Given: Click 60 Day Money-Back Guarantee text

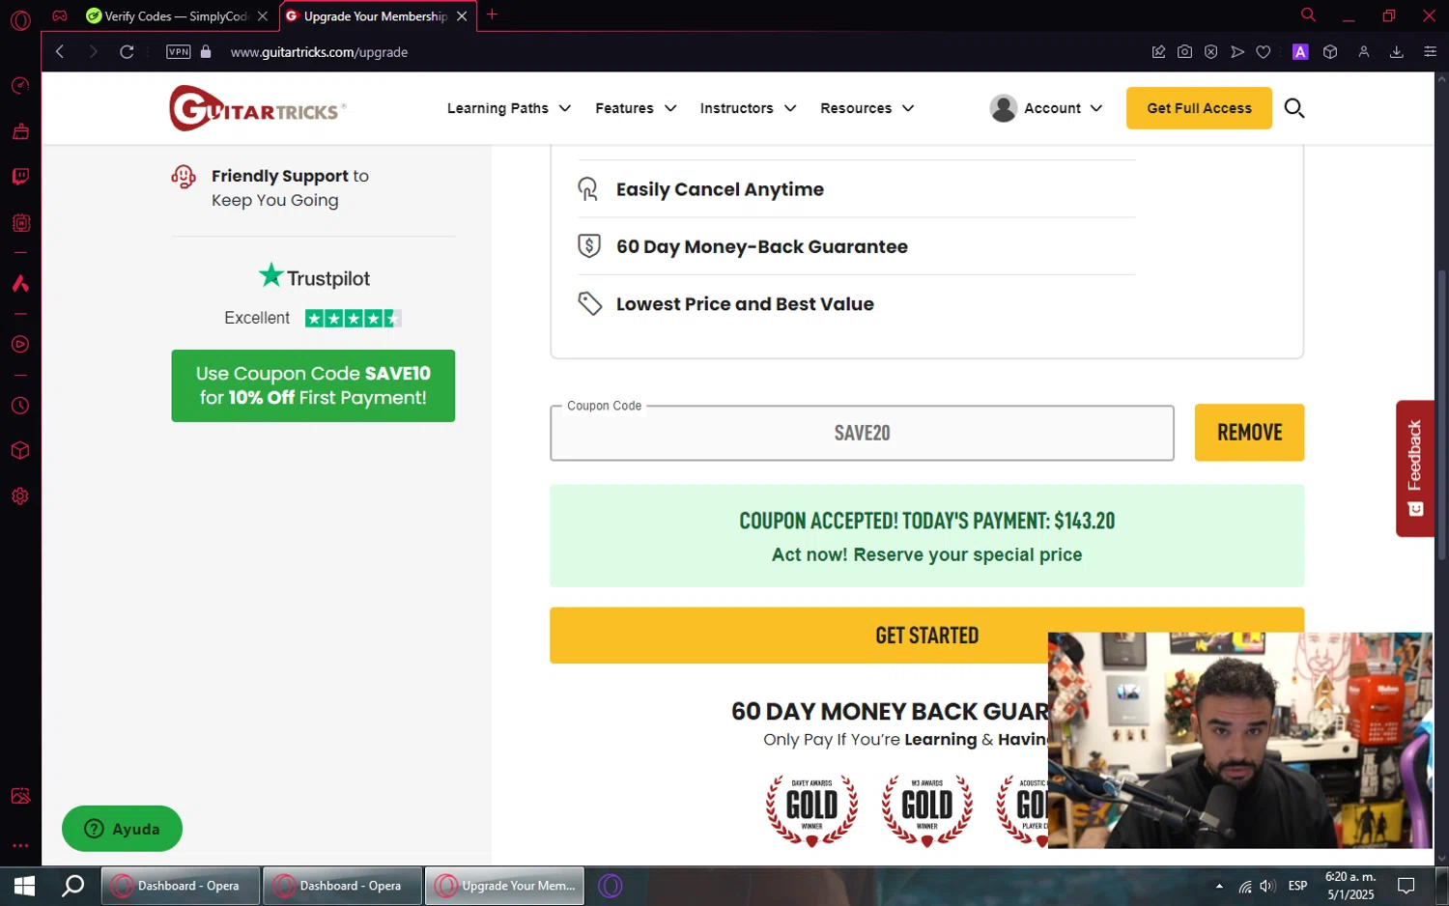Looking at the screenshot, I should (762, 246).
